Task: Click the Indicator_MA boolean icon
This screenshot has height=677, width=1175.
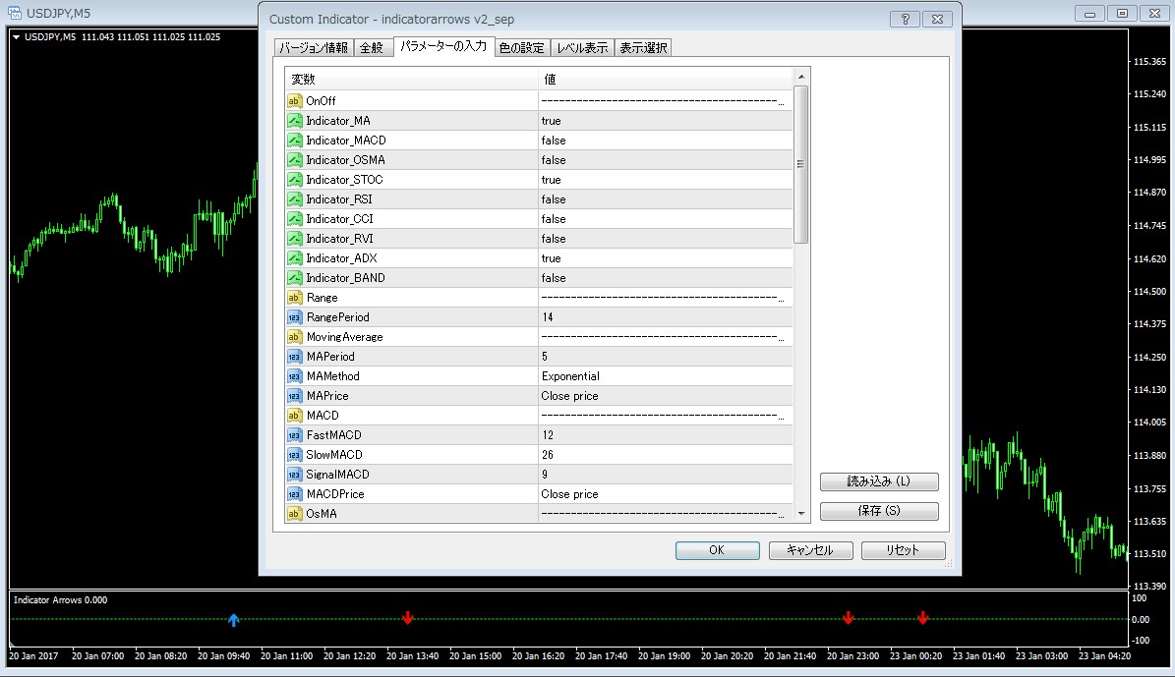Action: [295, 121]
